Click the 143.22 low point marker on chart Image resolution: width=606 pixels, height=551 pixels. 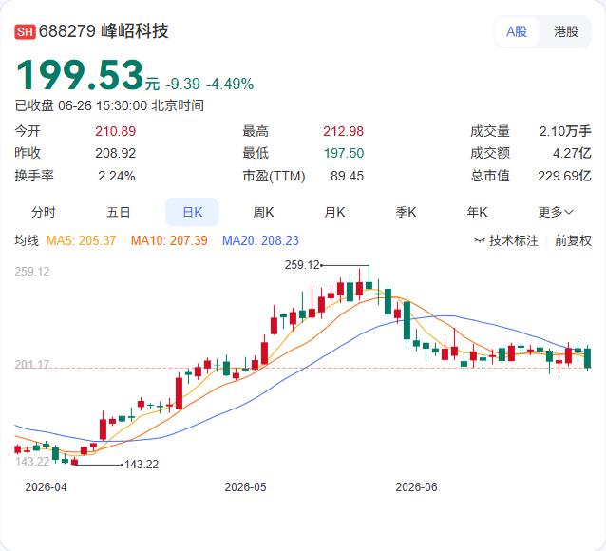tap(142, 464)
